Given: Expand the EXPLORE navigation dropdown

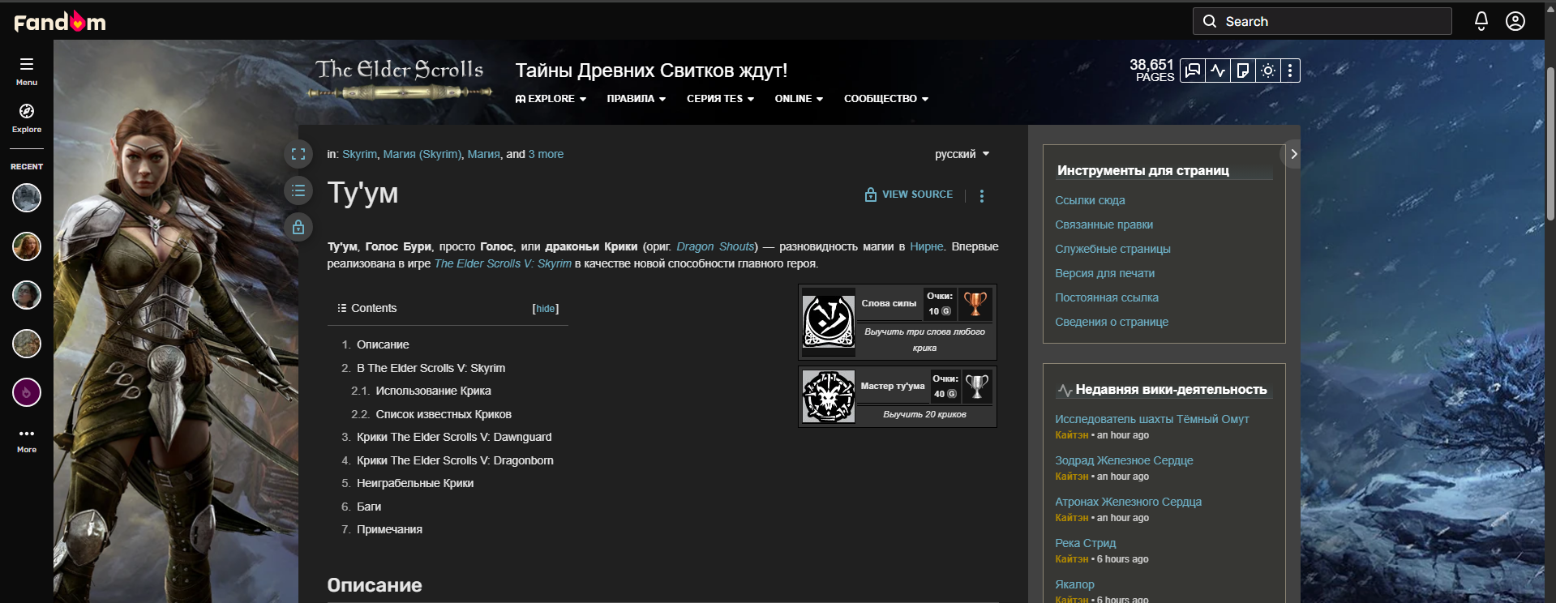Looking at the screenshot, I should (x=551, y=99).
